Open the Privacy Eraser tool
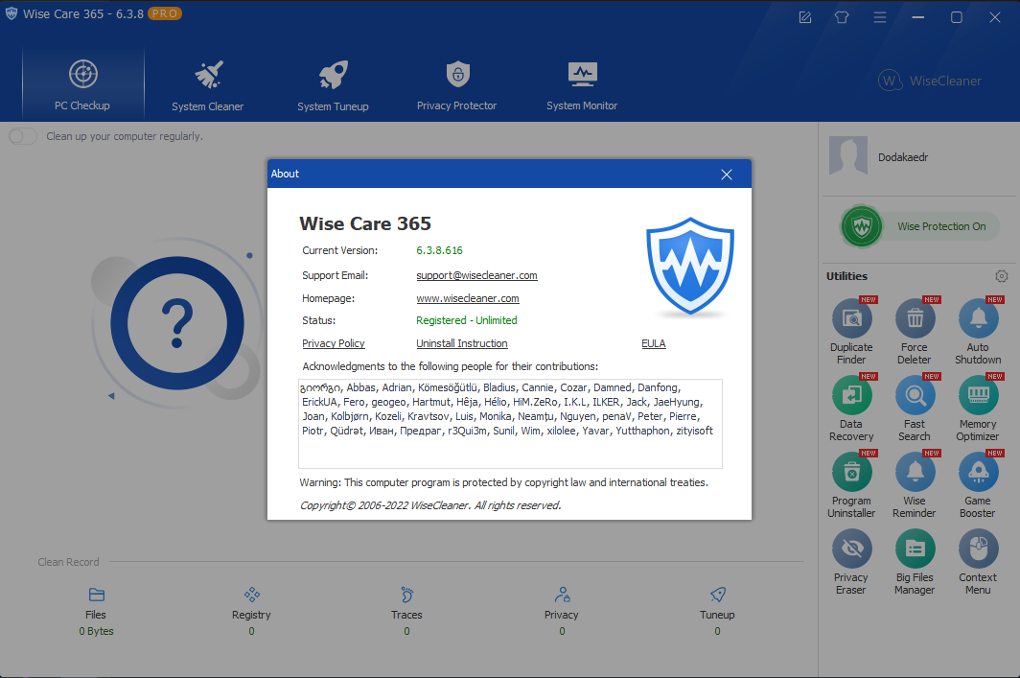 pyautogui.click(x=850, y=549)
